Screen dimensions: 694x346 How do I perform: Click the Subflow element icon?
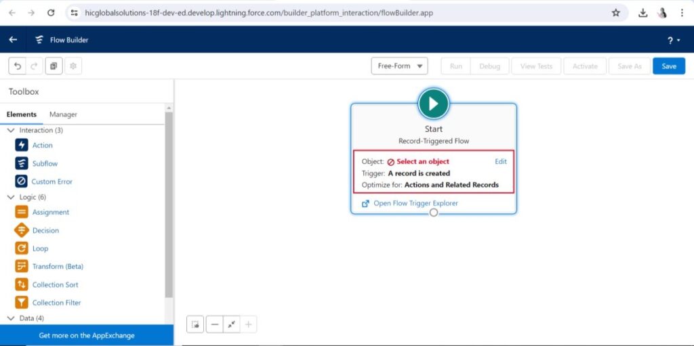pos(21,163)
